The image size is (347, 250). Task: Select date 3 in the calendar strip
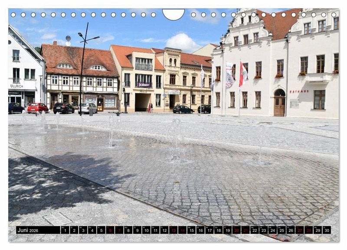click(x=83, y=230)
